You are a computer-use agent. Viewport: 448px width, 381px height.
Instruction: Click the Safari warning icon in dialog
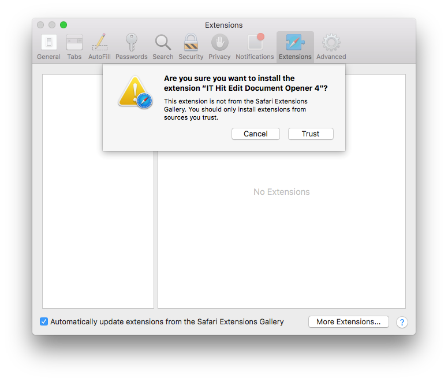pos(136,93)
